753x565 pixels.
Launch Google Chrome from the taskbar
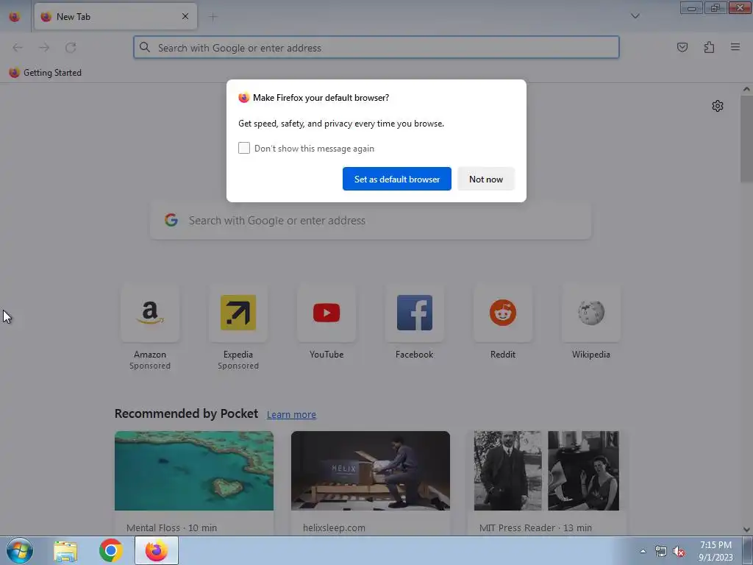[111, 550]
